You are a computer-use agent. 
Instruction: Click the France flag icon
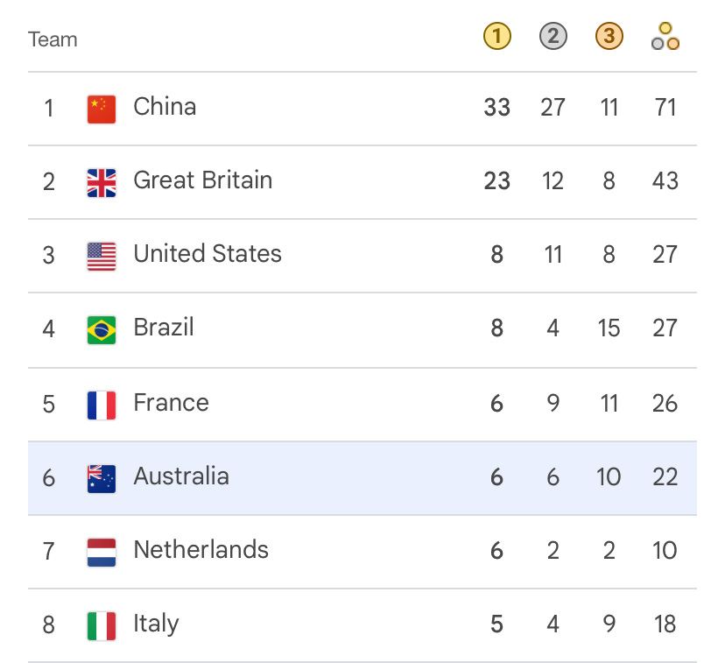pyautogui.click(x=102, y=406)
